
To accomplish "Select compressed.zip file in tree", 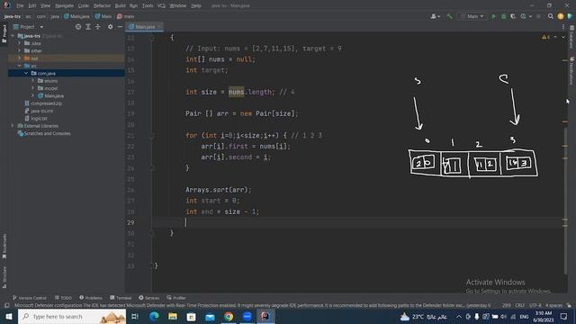I will click(43, 103).
